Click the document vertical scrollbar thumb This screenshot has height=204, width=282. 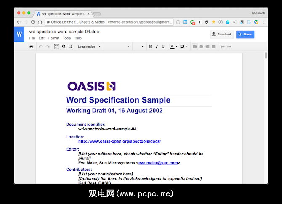(266, 56)
